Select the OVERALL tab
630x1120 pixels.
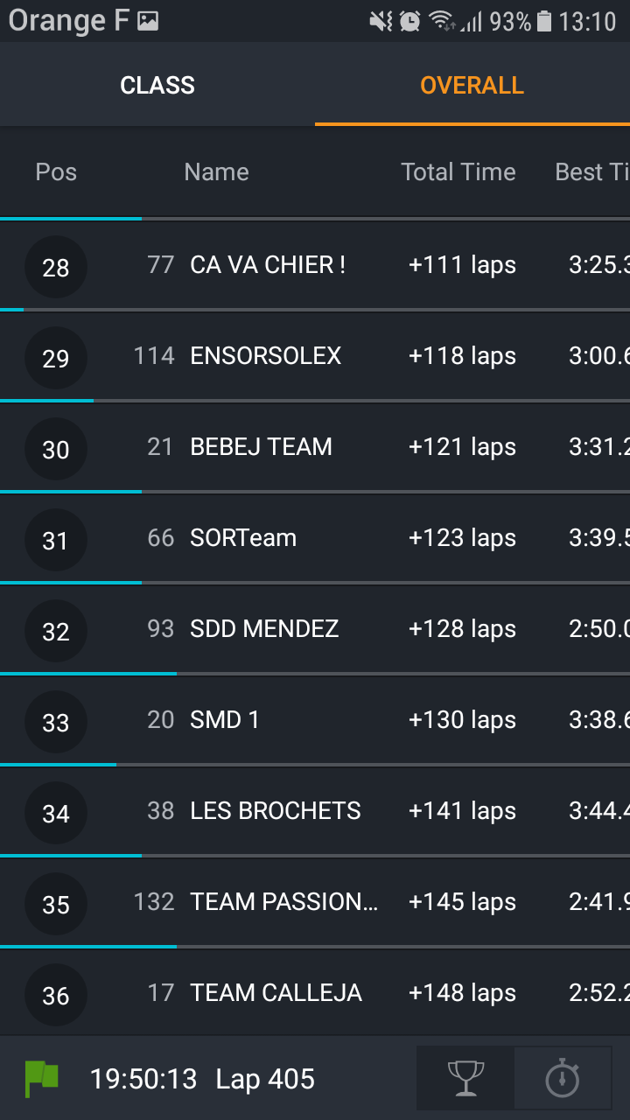coord(472,85)
